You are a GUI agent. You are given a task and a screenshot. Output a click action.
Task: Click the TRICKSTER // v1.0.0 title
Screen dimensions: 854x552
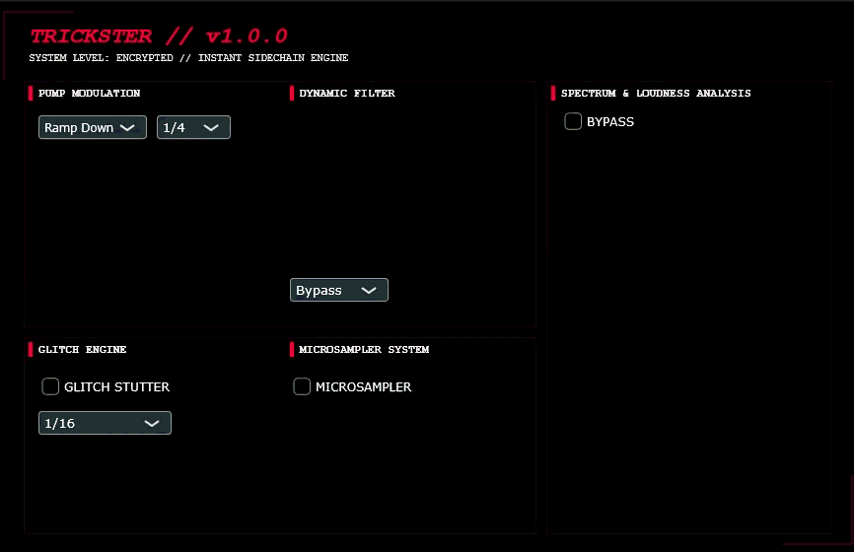point(159,35)
